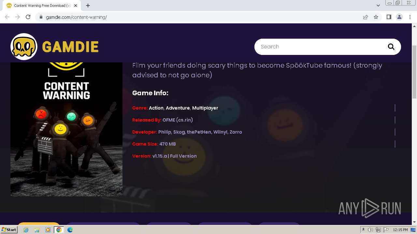This screenshot has height=234, width=417.
Task: Click the site info lock icon
Action: coord(41,17)
